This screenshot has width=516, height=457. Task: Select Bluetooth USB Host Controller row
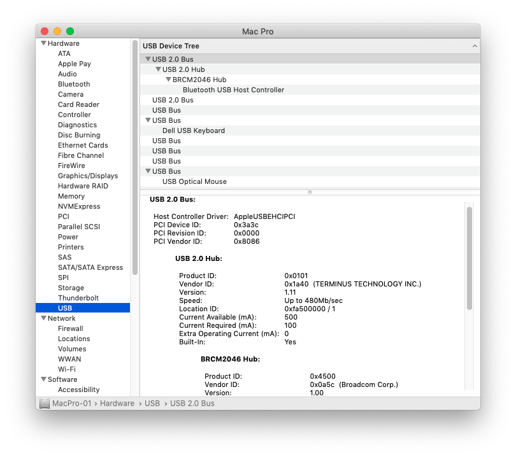pyautogui.click(x=310, y=90)
